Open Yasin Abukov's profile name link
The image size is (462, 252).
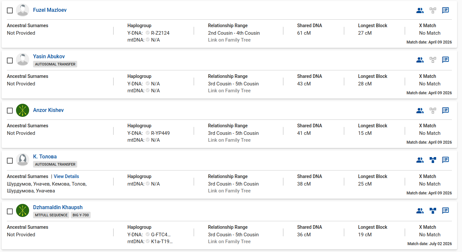pyautogui.click(x=49, y=56)
